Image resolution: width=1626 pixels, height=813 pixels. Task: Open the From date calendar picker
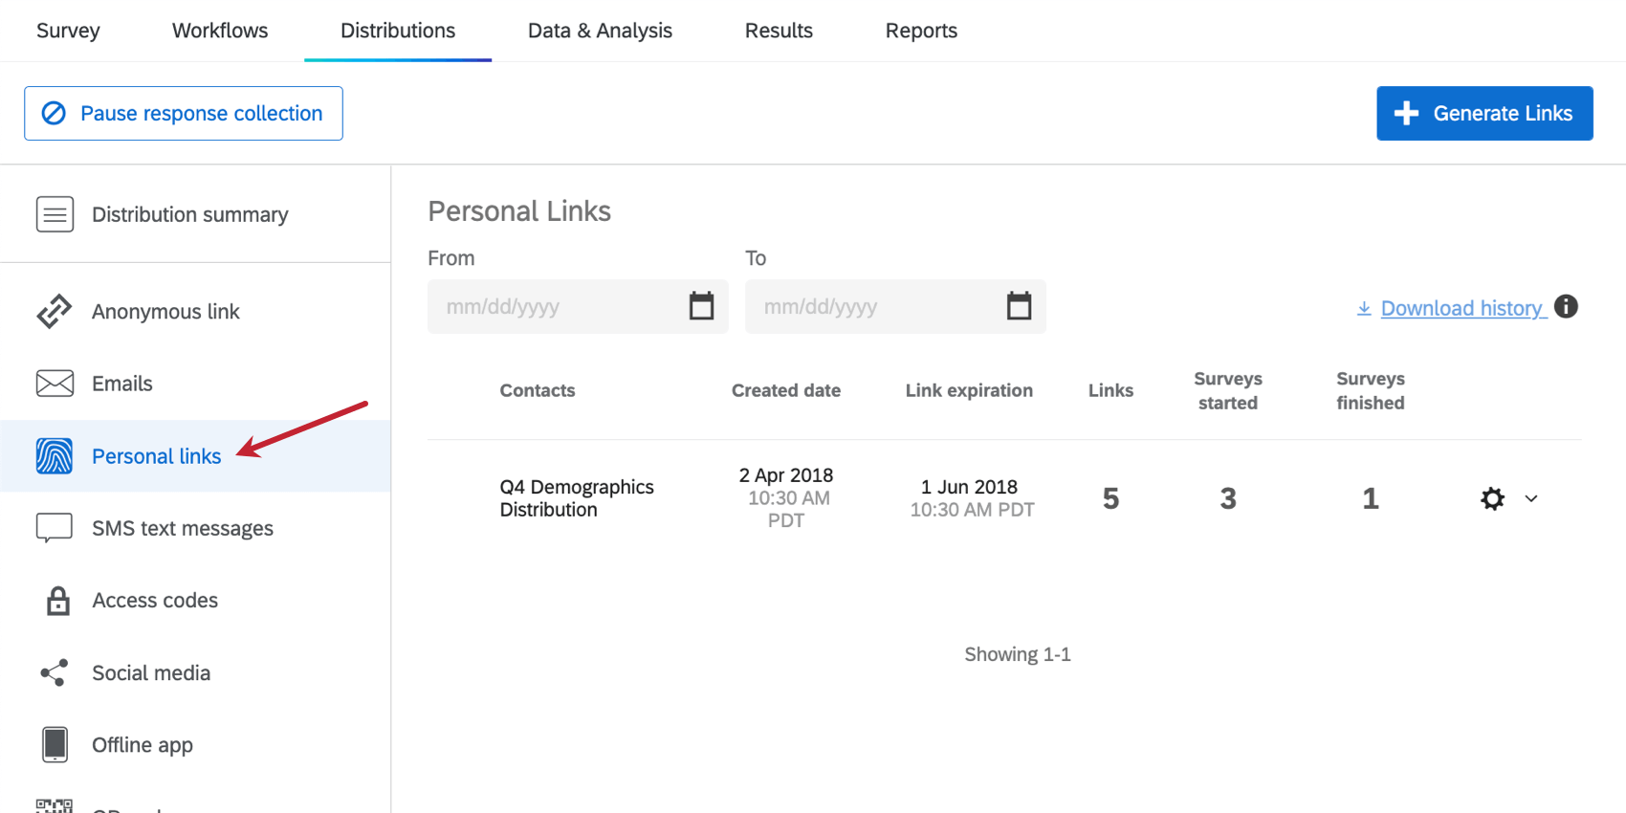click(x=701, y=306)
